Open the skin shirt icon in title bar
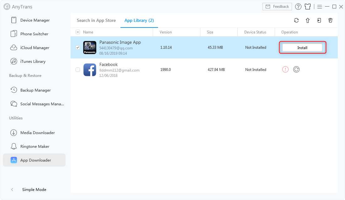Viewport: 345px width, 200px height. click(x=307, y=7)
